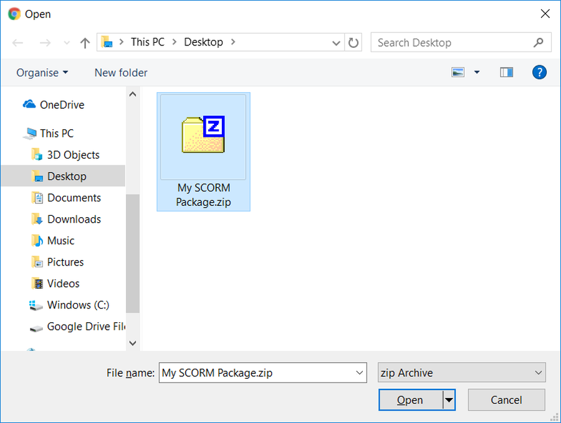
Task: Select Google Drive File Stream drive
Action: 86,326
